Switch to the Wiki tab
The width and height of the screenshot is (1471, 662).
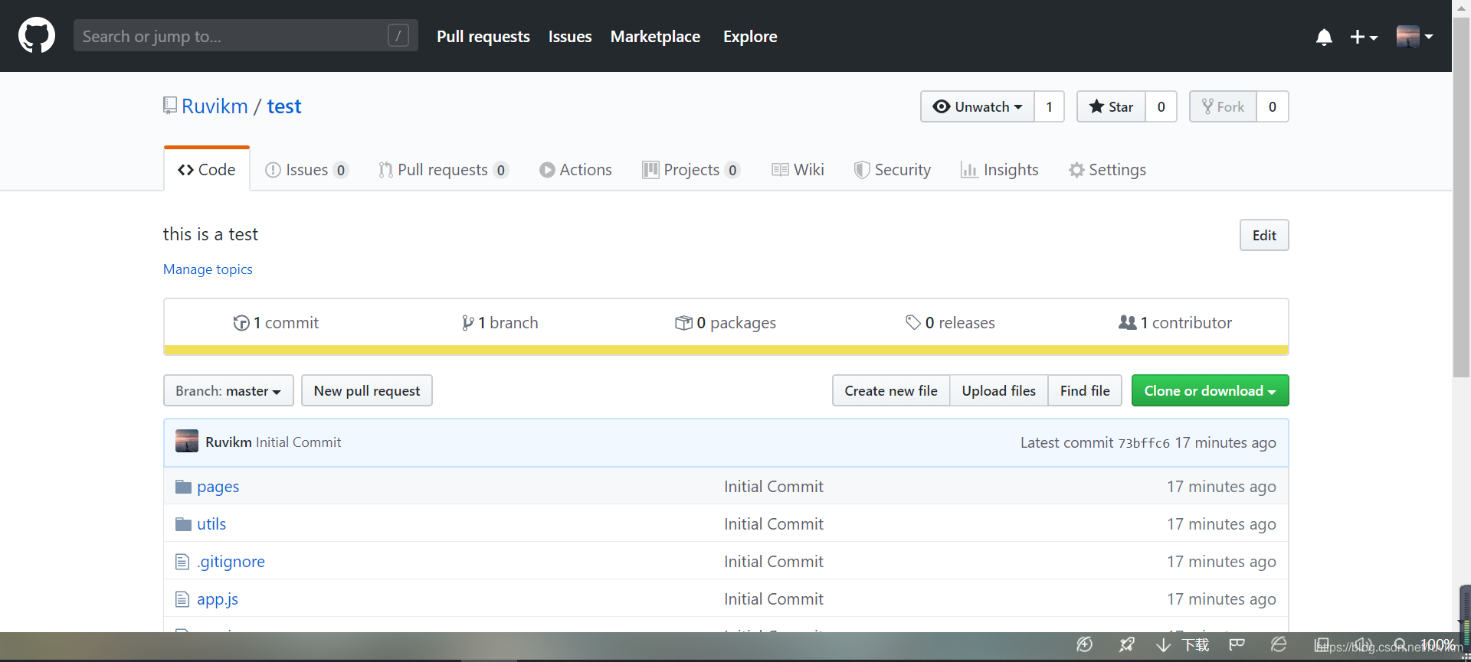click(x=798, y=170)
